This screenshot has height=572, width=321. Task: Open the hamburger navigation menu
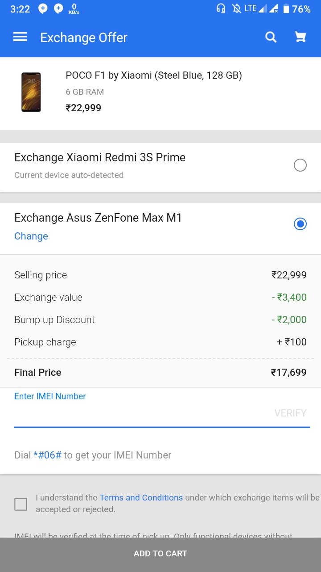click(20, 37)
